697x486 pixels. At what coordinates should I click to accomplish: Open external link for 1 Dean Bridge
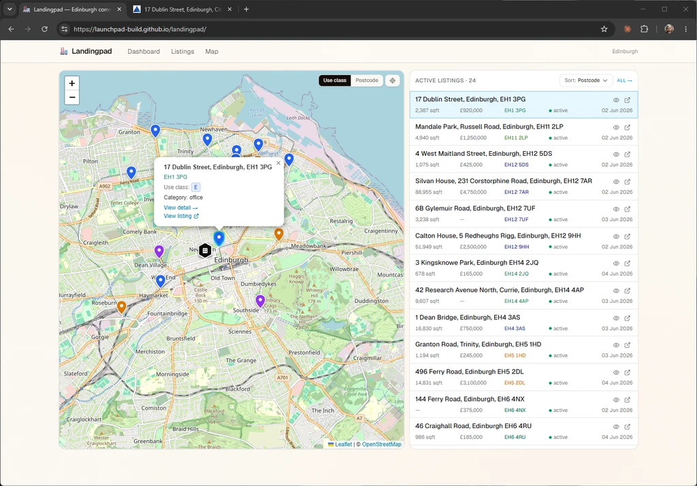[627, 318]
